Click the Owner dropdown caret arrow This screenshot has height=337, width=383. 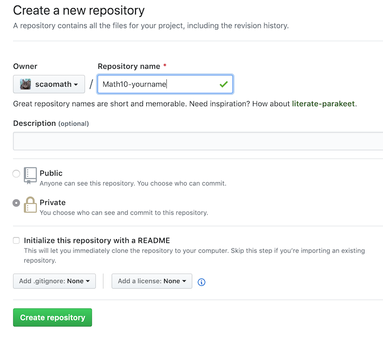[76, 85]
